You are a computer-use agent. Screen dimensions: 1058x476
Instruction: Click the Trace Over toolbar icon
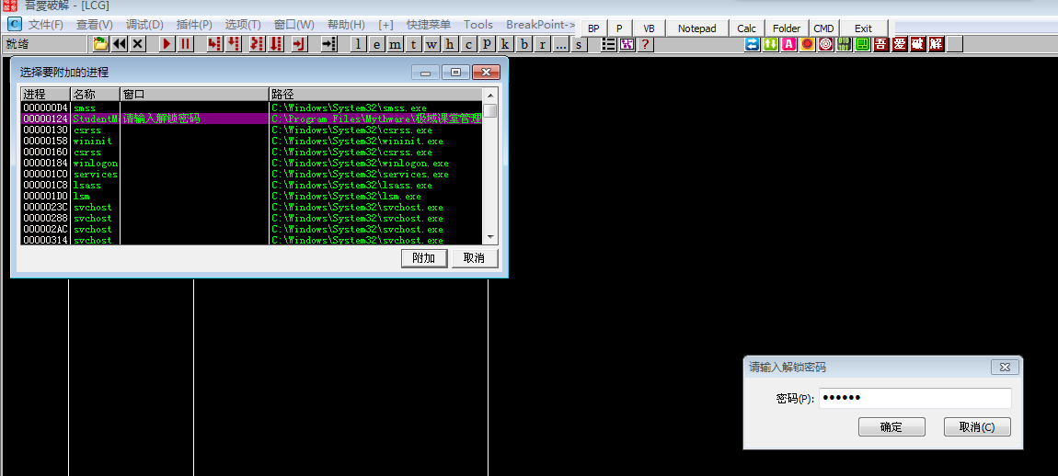coord(276,44)
